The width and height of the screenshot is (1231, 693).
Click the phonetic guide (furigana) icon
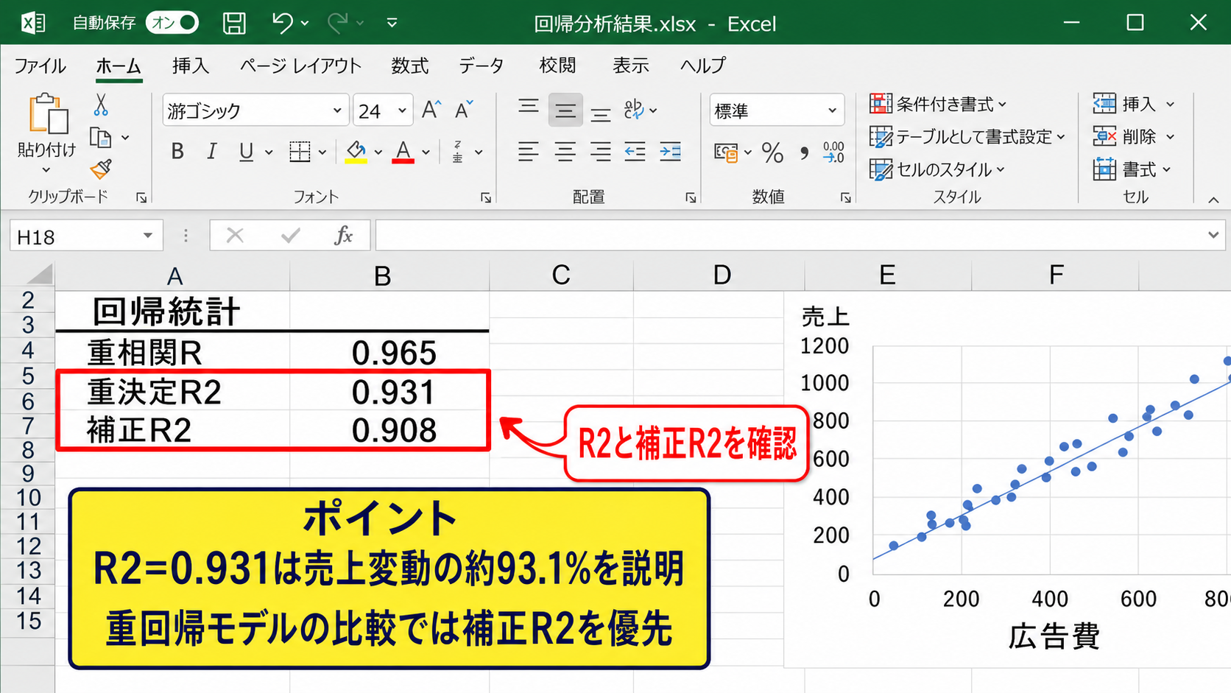(x=458, y=152)
